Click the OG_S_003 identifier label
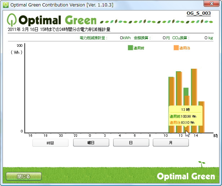222x186 pixels. [x=199, y=13]
